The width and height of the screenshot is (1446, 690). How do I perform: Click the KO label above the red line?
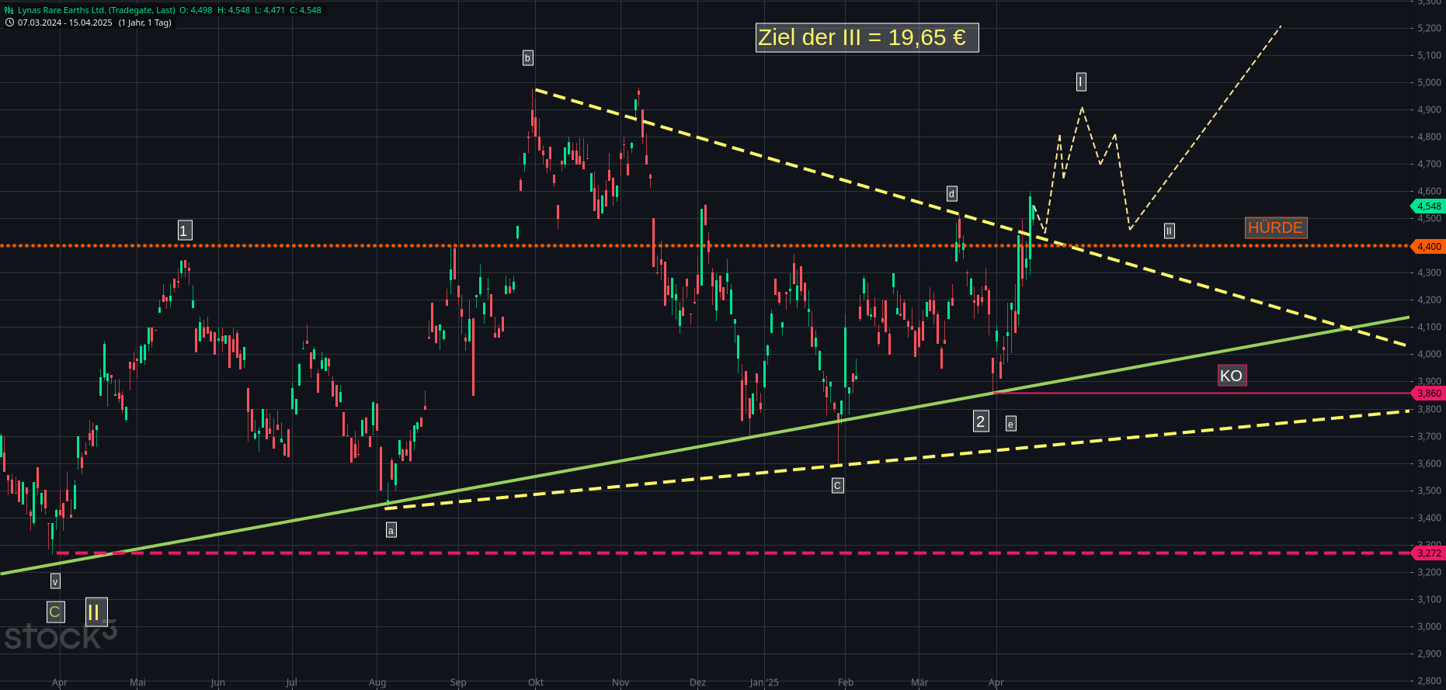coord(1231,376)
